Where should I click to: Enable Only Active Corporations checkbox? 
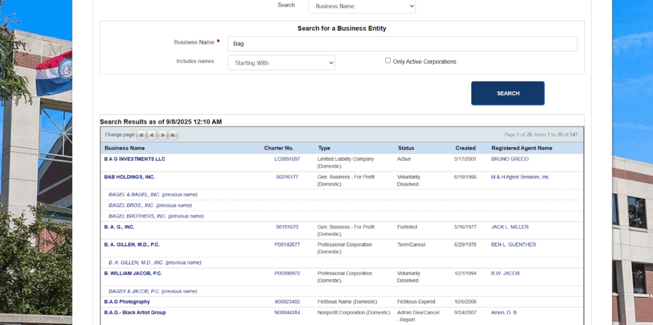(x=388, y=61)
